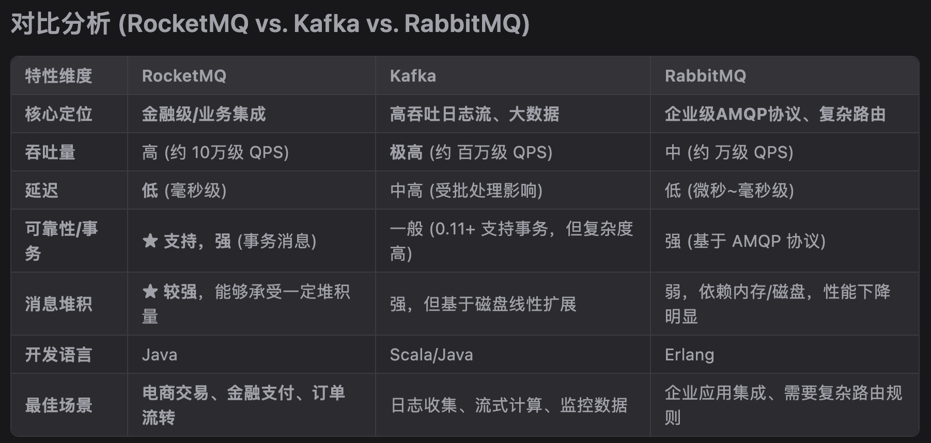
Task: Click the 特性维度 header cell
Action: click(x=58, y=76)
